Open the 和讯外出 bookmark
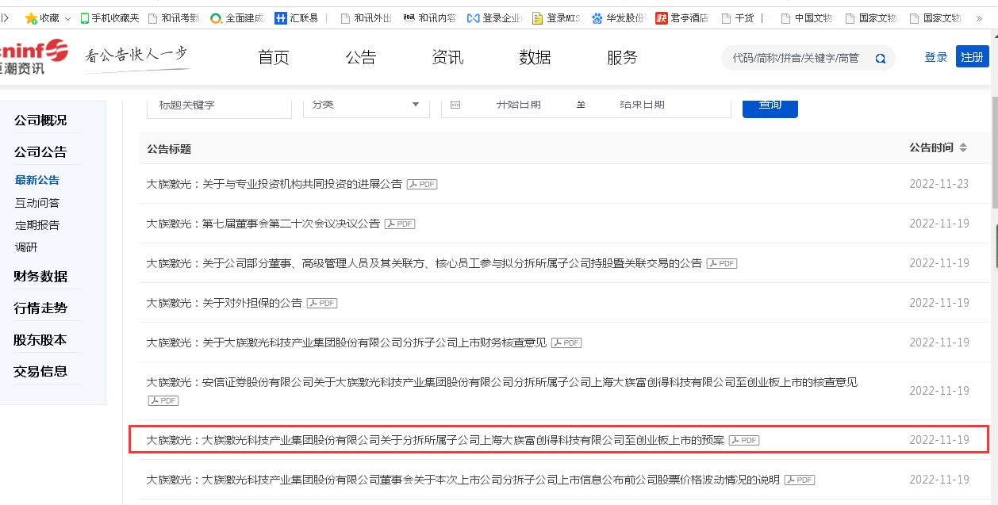 click(x=366, y=17)
